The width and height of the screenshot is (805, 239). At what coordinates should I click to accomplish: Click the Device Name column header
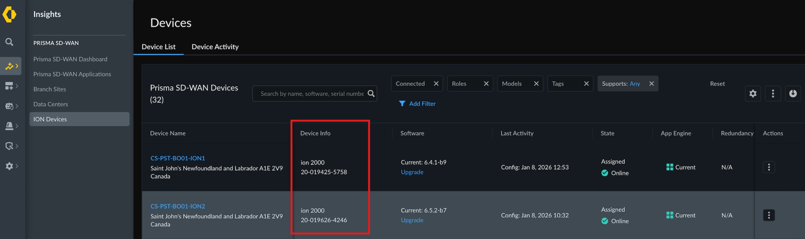click(168, 133)
